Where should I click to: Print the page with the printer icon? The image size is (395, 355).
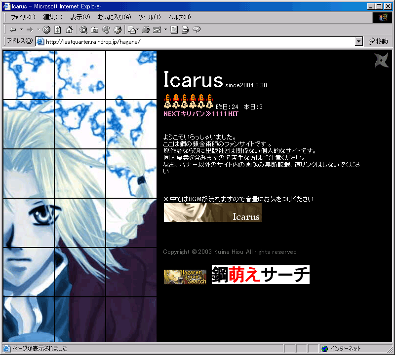click(x=146, y=30)
